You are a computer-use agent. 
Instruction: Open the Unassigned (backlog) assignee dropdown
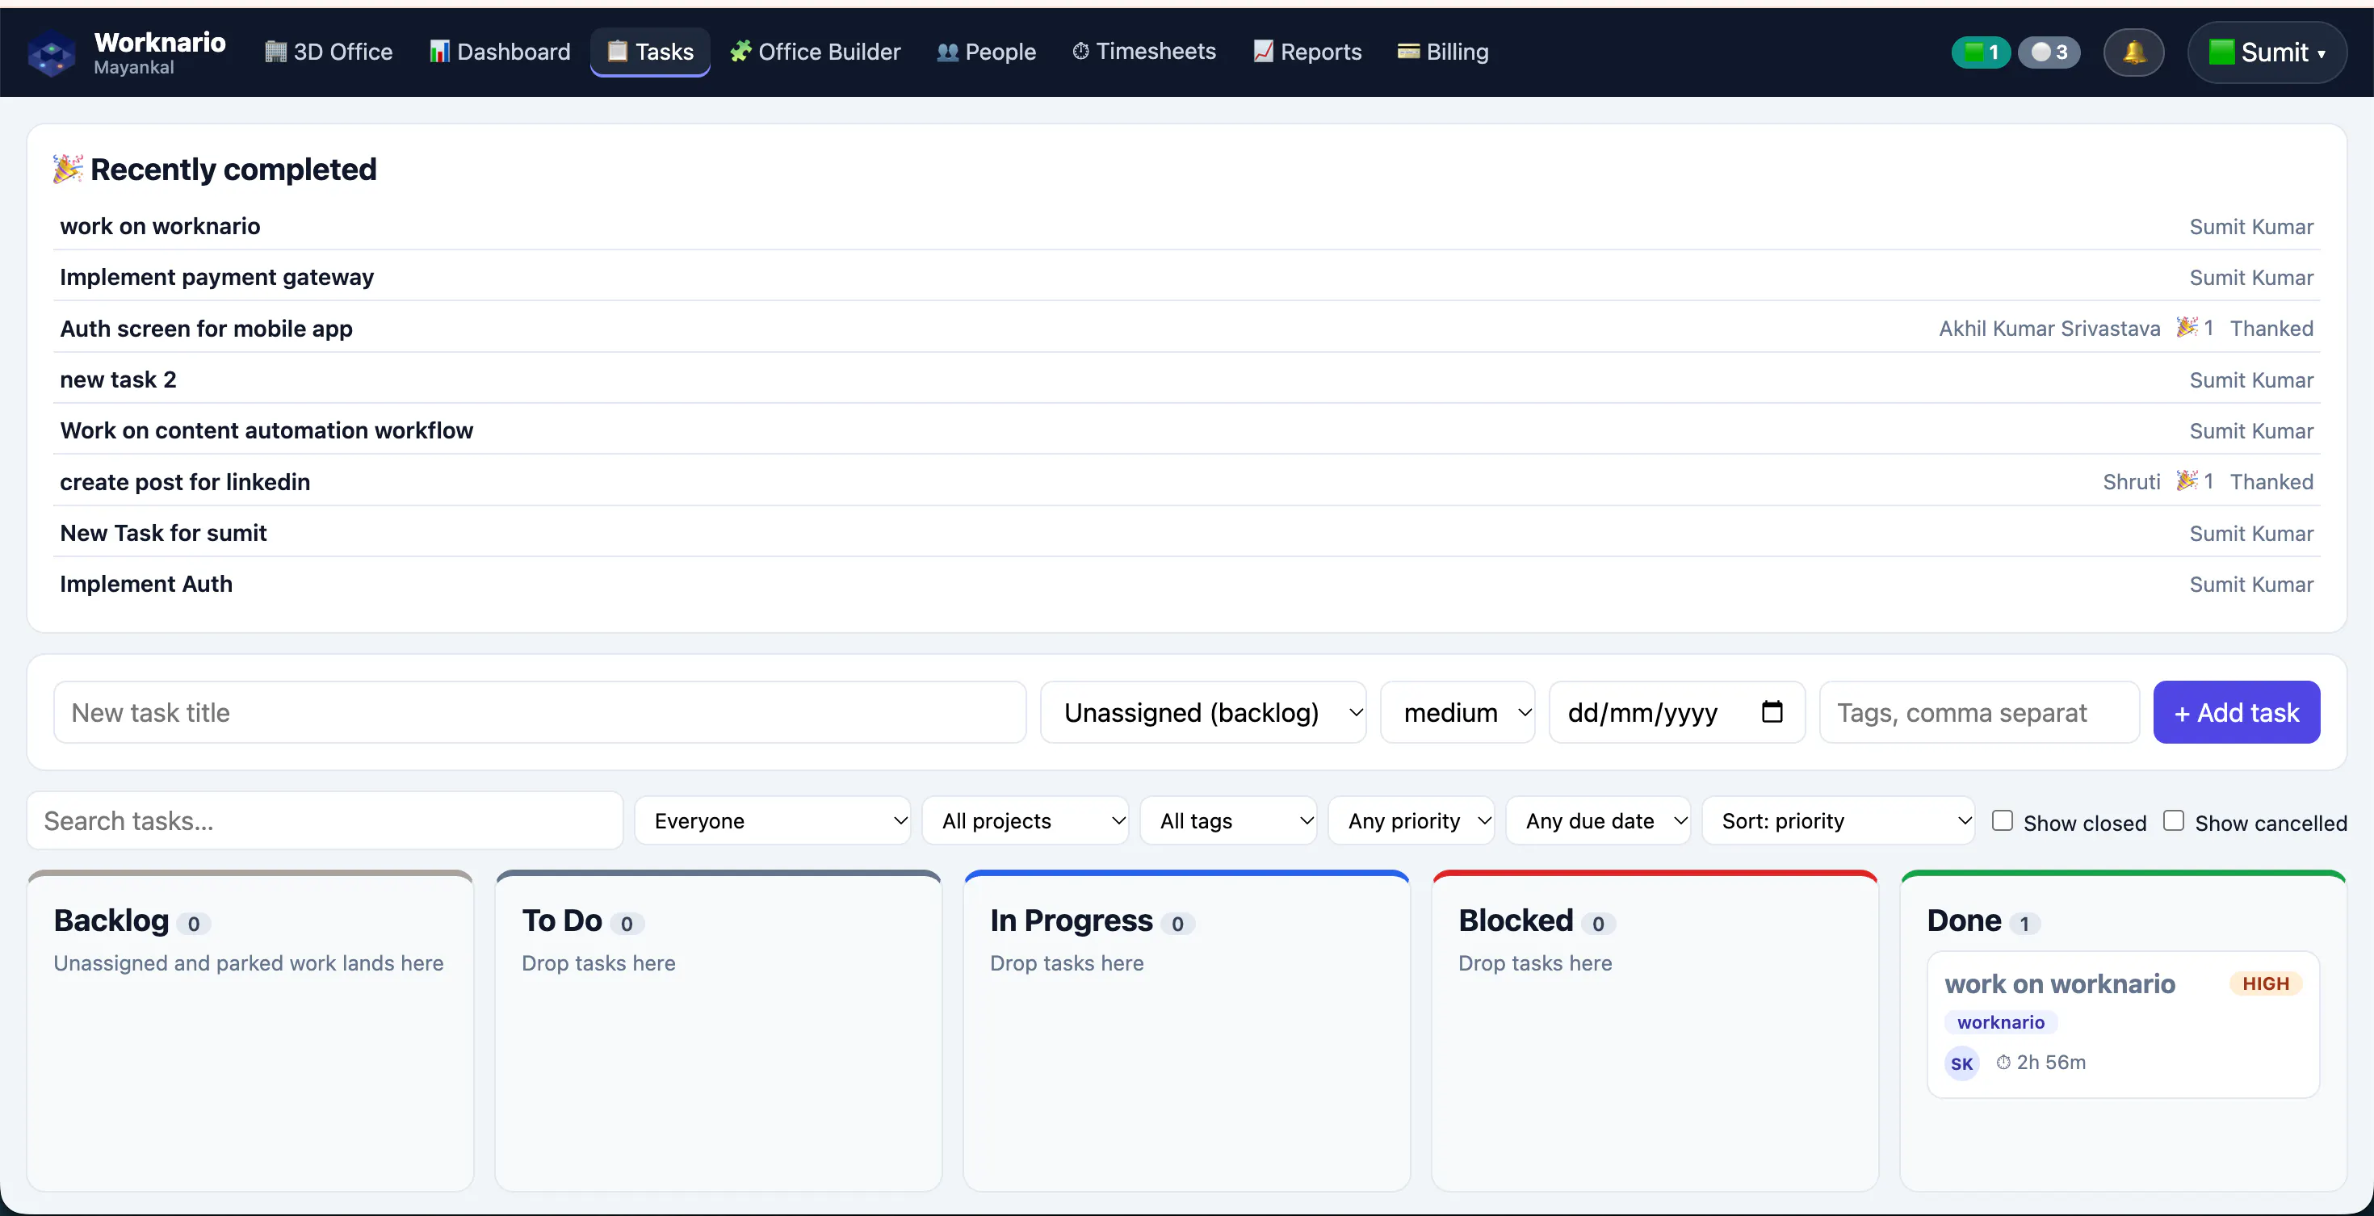coord(1202,712)
